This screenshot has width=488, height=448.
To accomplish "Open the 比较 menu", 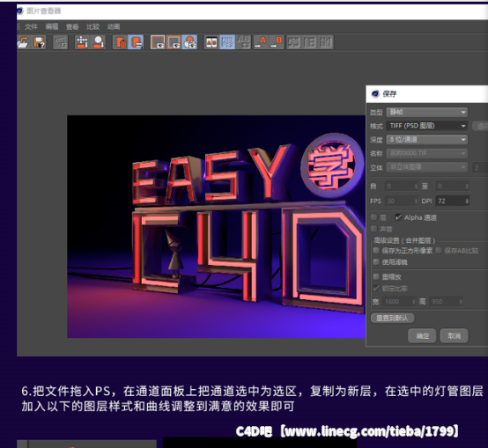I will coord(92,26).
